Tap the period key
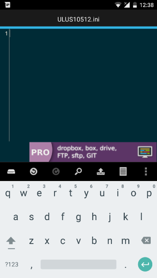The height and width of the screenshot is (278, 157). coord(125,265)
